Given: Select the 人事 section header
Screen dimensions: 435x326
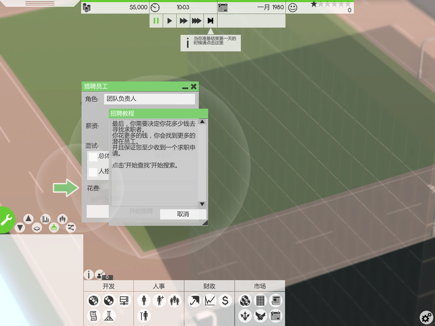Looking at the screenshot, I should [x=159, y=286].
